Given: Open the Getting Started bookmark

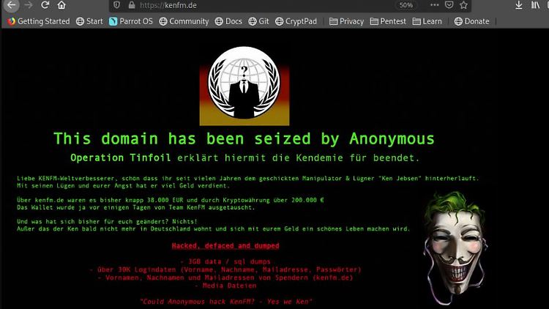Looking at the screenshot, I should 39,21.
